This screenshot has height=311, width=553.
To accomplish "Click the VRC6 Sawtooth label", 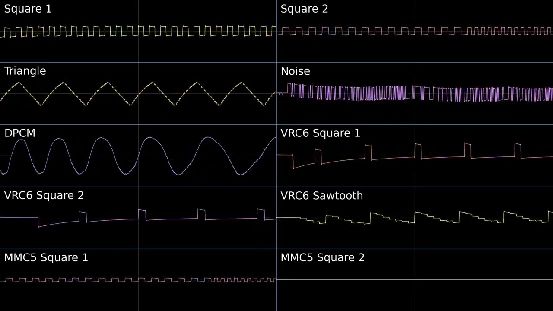I will coord(322,196).
